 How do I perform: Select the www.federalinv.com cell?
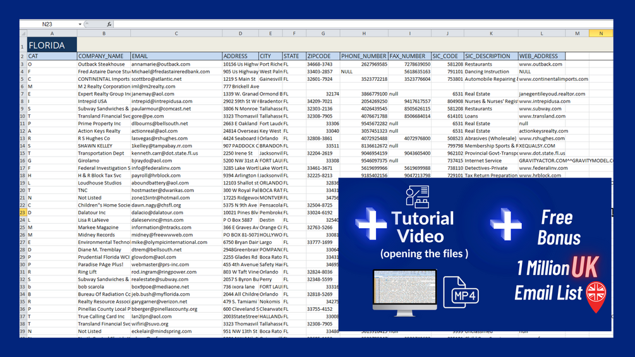(541, 168)
